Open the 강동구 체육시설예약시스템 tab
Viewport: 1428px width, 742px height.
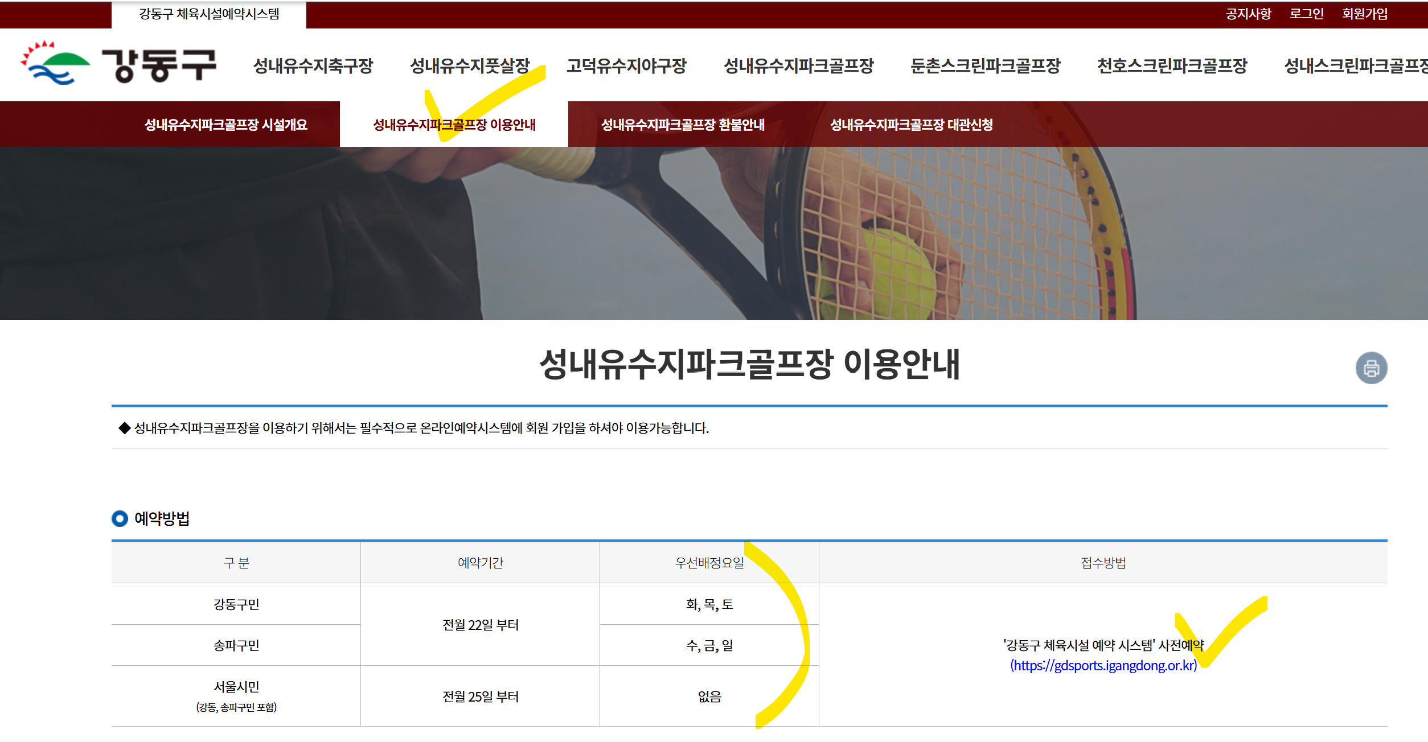click(x=209, y=14)
